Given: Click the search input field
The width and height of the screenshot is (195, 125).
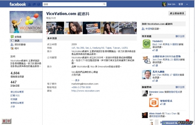Looking at the screenshot, I should click(x=73, y=4).
